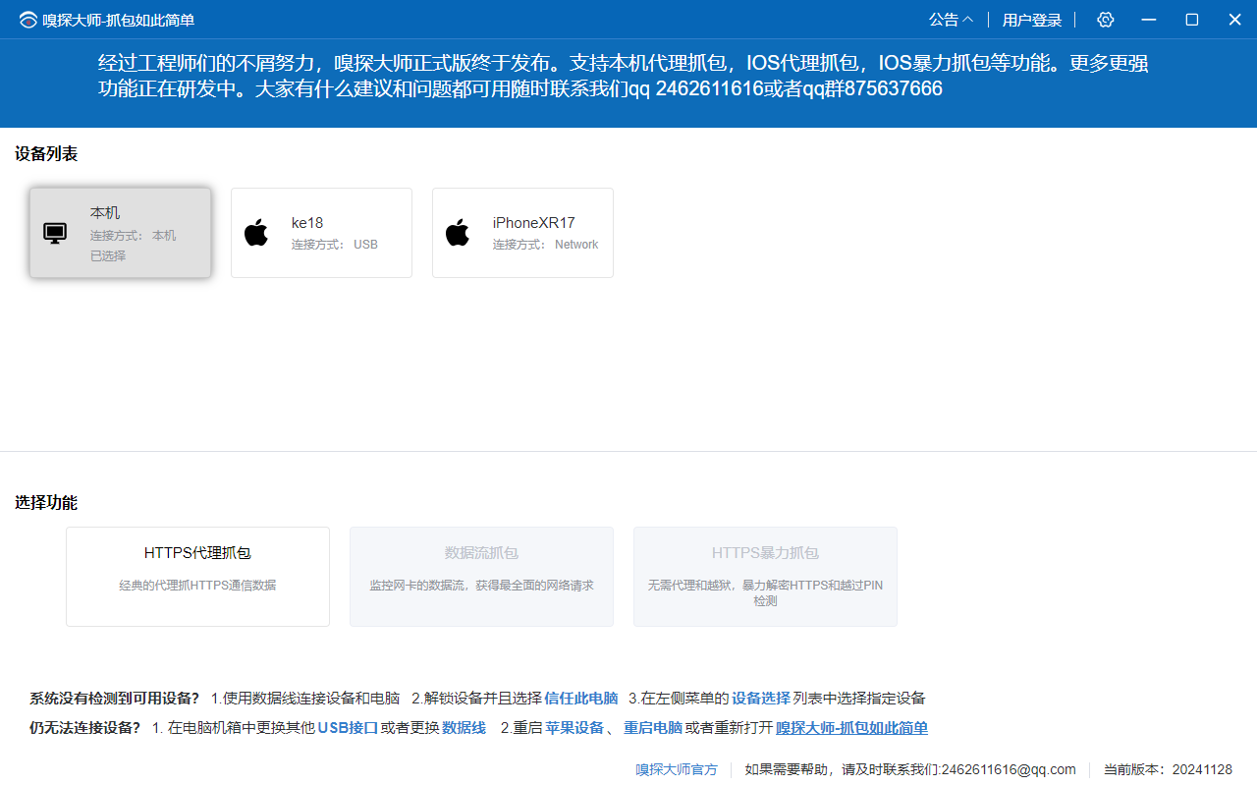
Task: Select the 本机 local device card
Action: (x=120, y=233)
